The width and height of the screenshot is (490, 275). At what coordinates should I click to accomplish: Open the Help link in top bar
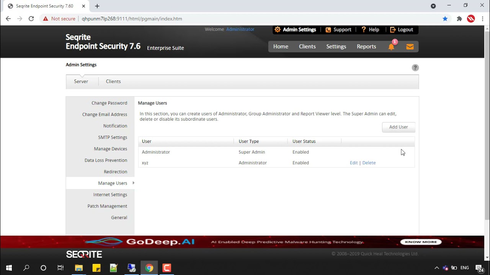click(x=370, y=29)
